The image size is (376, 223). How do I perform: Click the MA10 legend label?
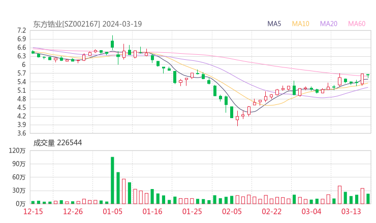(x=300, y=24)
